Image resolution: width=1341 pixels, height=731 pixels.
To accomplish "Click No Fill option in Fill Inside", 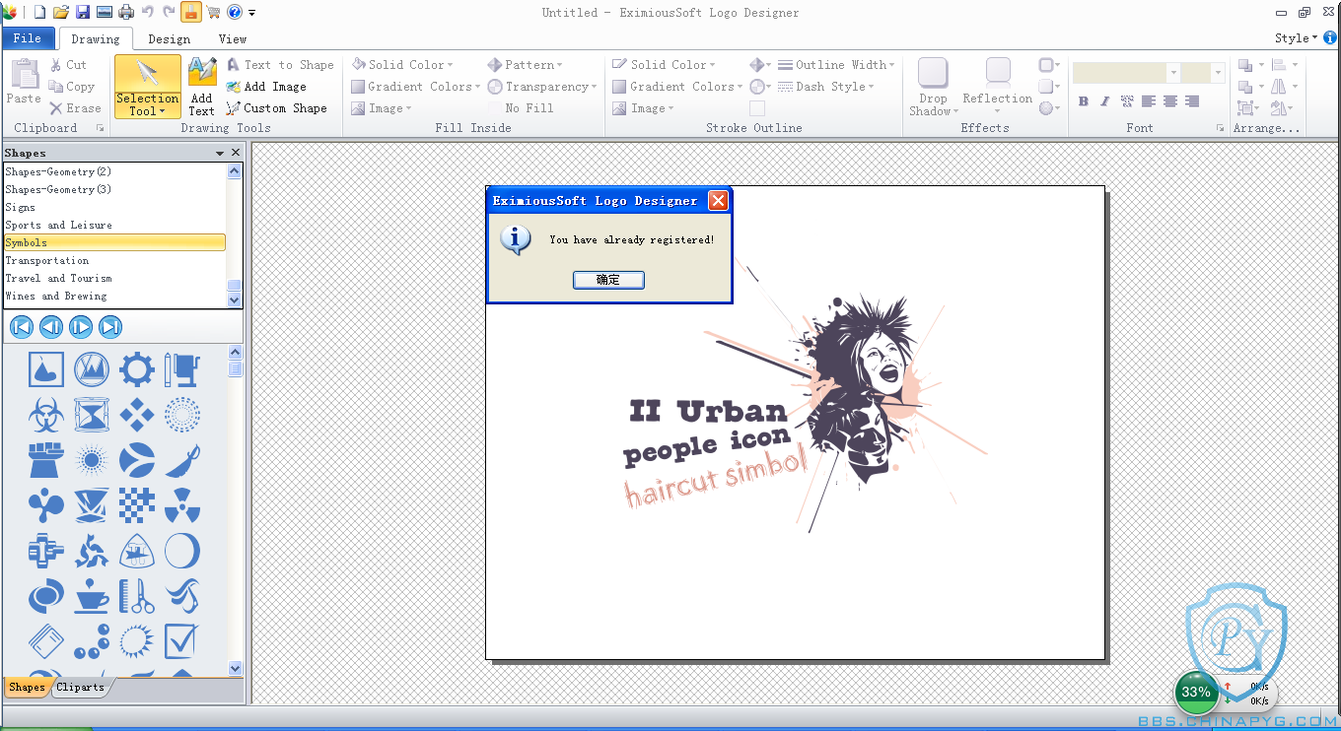I will pos(521,108).
